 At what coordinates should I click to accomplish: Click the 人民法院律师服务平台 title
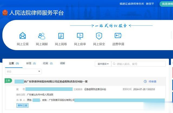point(36,13)
